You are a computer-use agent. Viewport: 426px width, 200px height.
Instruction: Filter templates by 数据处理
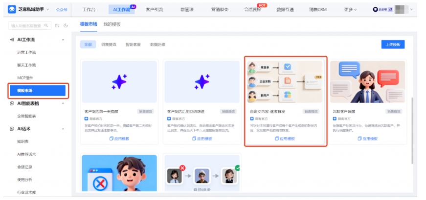pos(157,44)
